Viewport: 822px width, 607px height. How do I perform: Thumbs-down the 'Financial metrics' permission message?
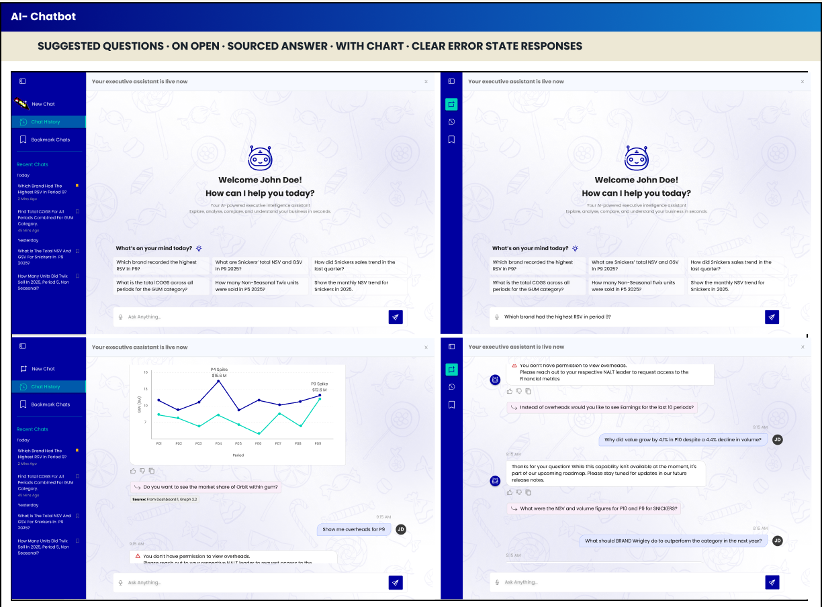point(519,391)
